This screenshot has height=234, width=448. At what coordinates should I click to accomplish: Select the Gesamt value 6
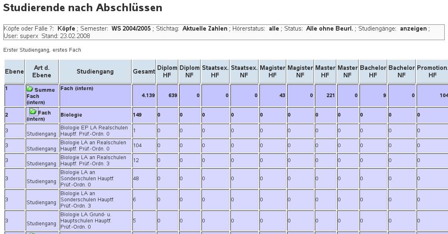(134, 199)
